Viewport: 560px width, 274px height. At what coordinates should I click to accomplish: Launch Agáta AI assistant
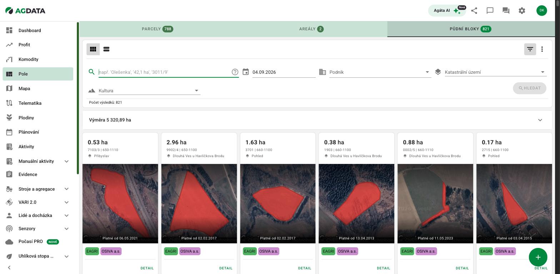pos(447,10)
